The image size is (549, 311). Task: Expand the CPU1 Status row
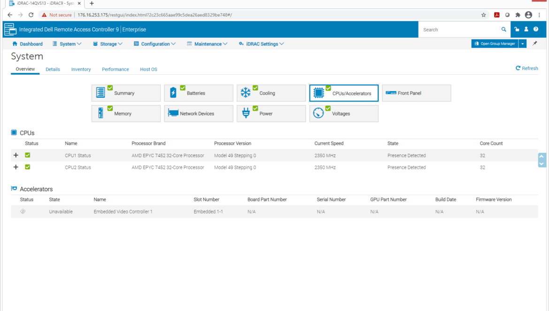[x=16, y=155]
